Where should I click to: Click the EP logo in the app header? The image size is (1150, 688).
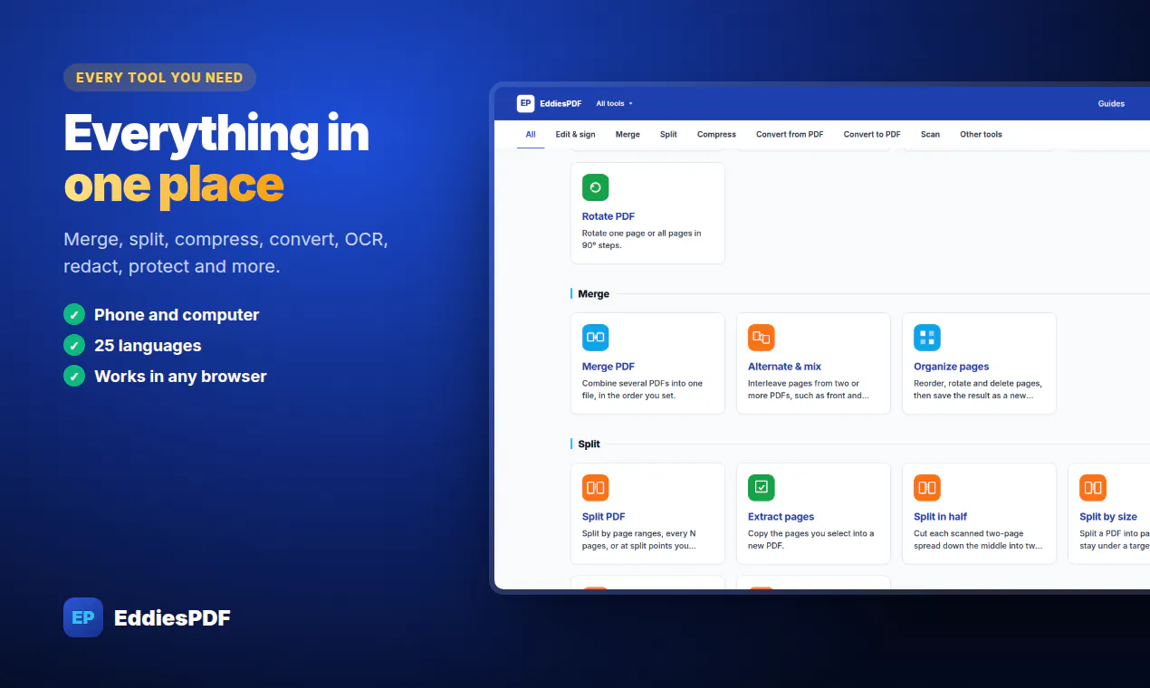(x=525, y=103)
